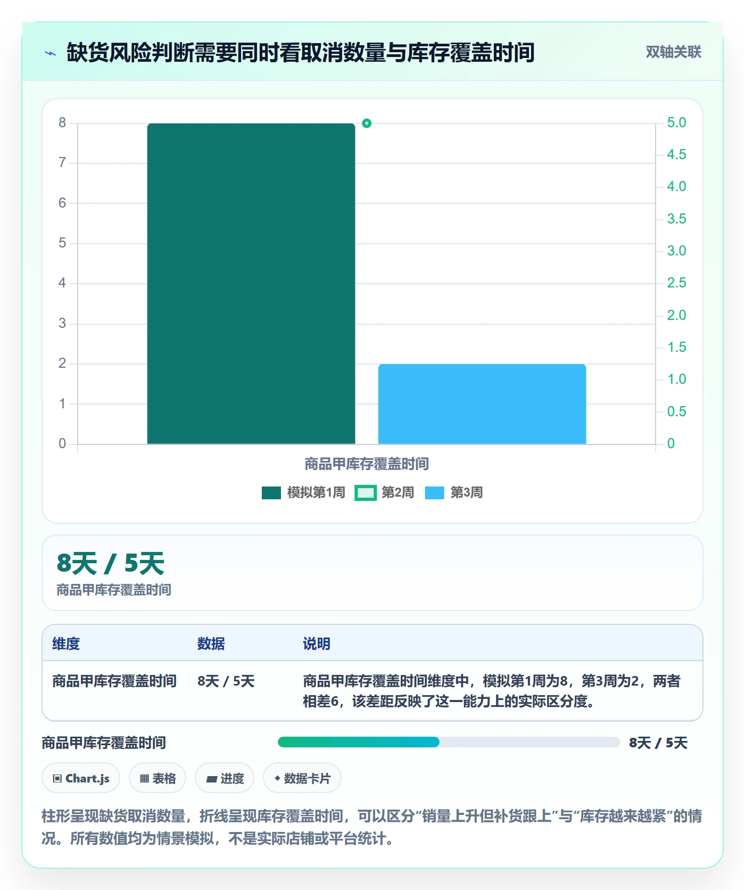The height and width of the screenshot is (890, 745).
Task: Click the description cell starting 商品甲库存覆盖时间维度中
Action: click(492, 691)
